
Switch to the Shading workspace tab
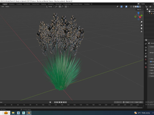44,4
